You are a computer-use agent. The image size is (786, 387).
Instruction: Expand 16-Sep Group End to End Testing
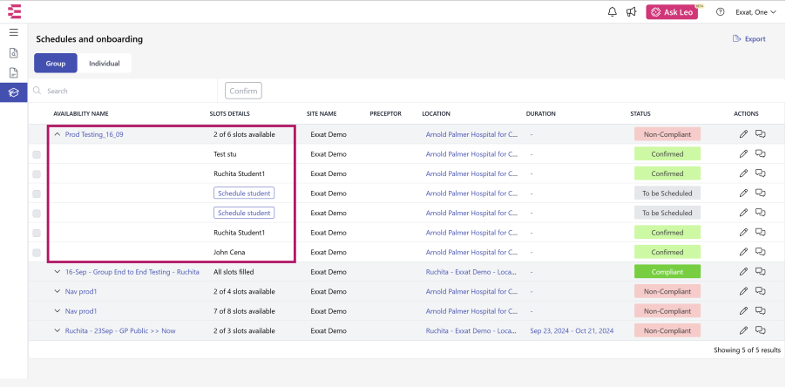58,272
